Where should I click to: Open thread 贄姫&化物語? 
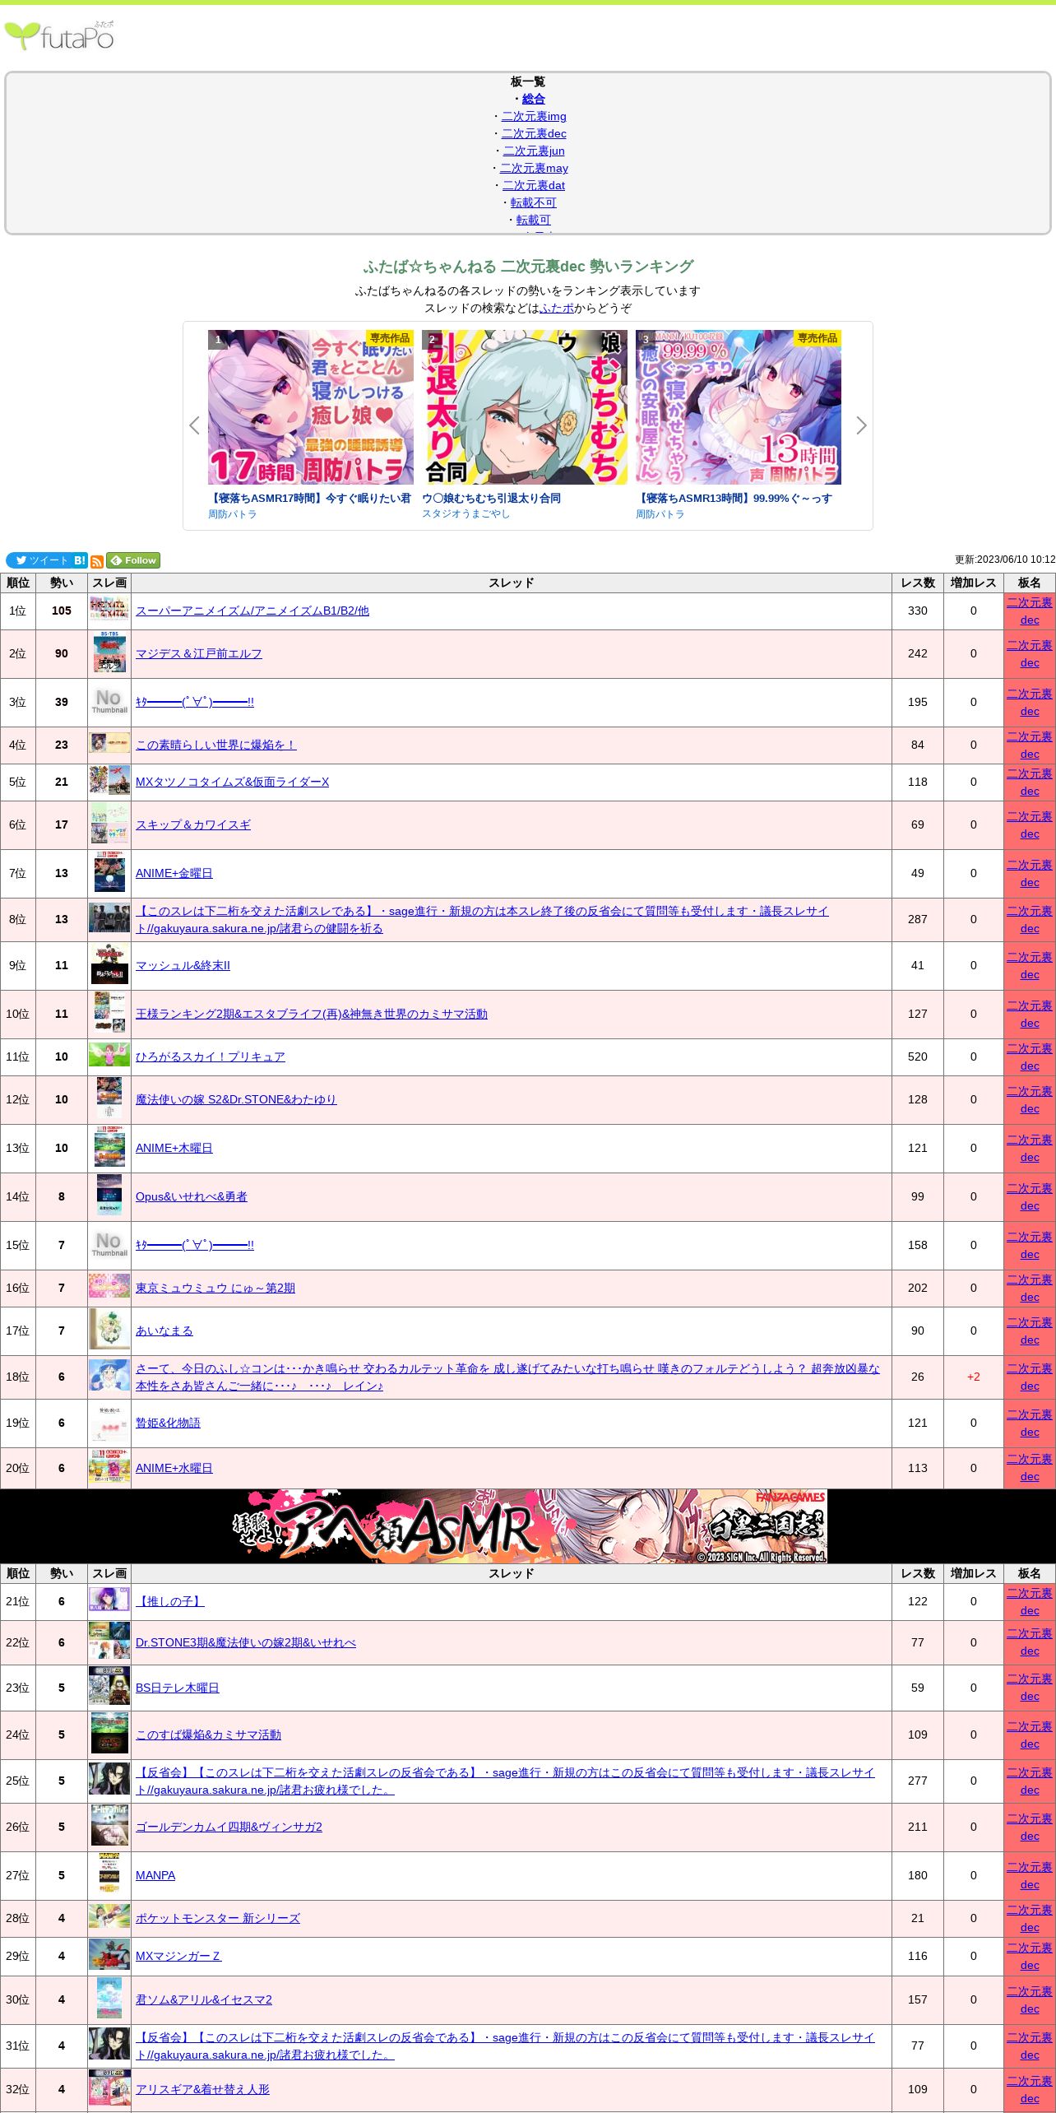168,1423
